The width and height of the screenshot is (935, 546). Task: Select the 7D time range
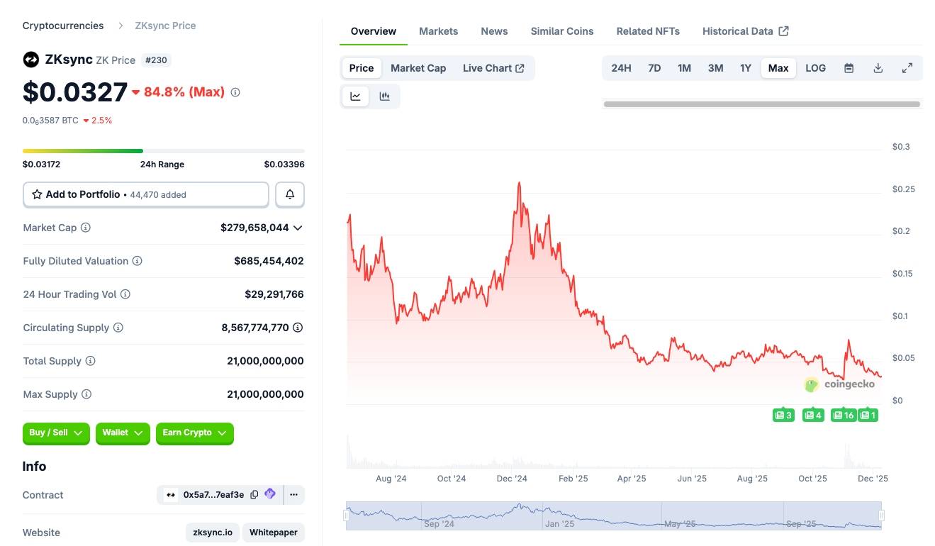tap(654, 68)
